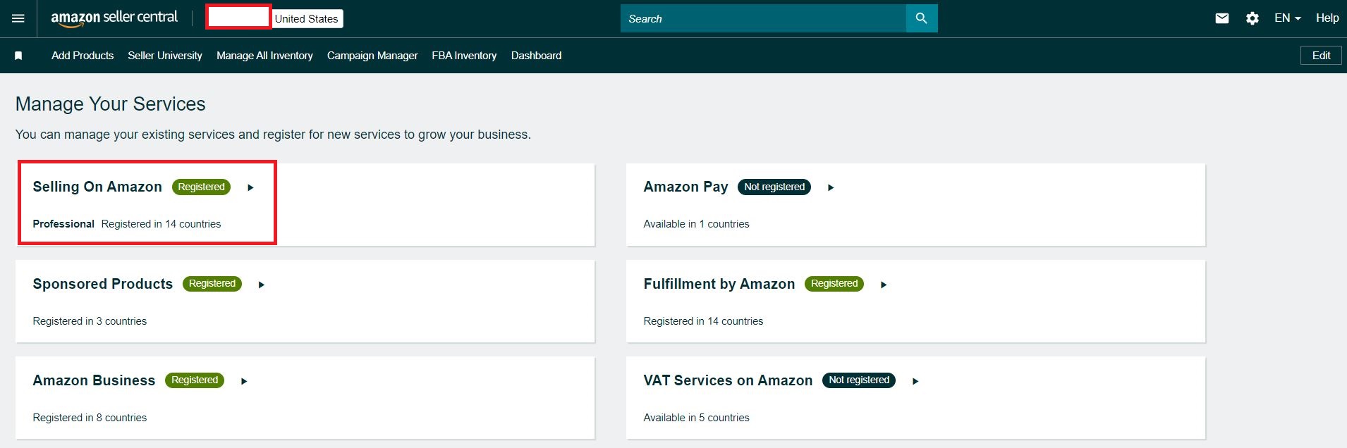Screen dimensions: 1347x448
Task: Click the Registered badge for Selling On Amazon
Action: tap(201, 187)
